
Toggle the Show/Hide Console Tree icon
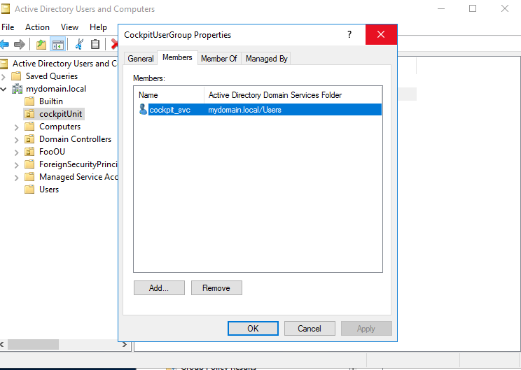(58, 44)
